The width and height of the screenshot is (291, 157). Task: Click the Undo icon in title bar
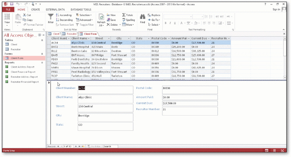tap(18, 4)
